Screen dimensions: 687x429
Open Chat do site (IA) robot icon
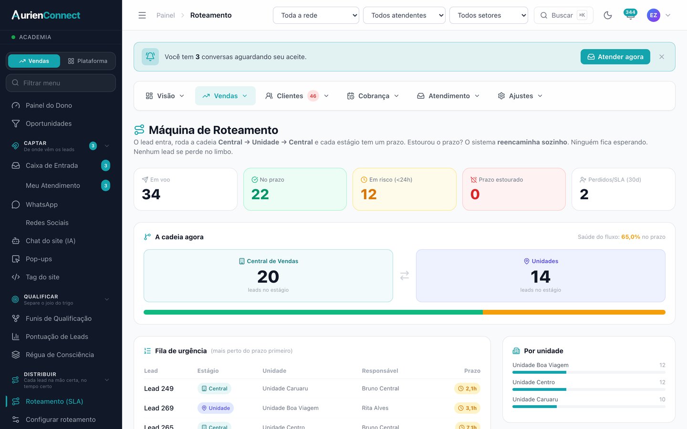(x=16, y=241)
